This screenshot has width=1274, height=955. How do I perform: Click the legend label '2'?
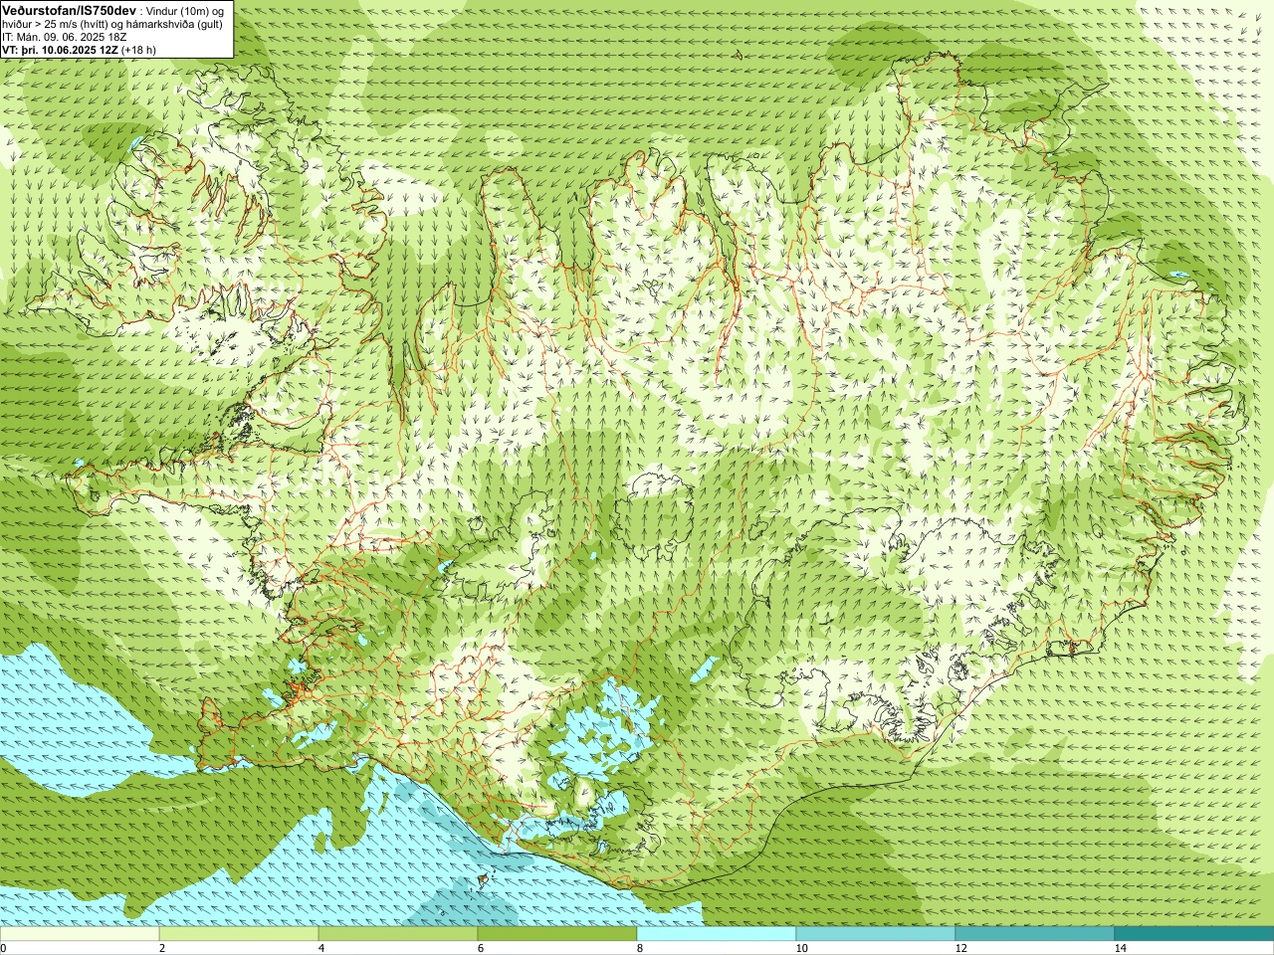[x=161, y=948]
